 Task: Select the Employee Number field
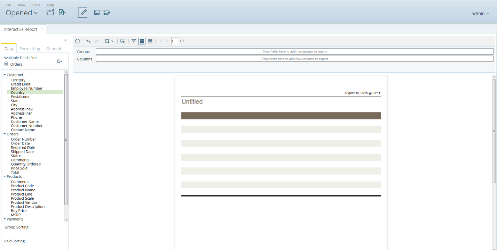[26, 88]
